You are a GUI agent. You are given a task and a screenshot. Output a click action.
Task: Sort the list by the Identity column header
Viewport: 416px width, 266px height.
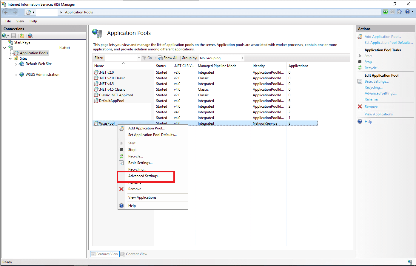click(269, 66)
